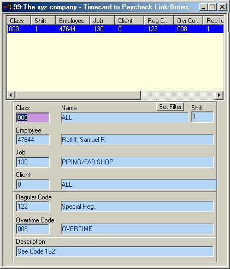Click the Ovr Co... column header
This screenshot has height=269, width=230.
(188, 21)
